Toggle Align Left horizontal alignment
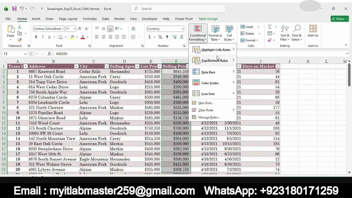The width and height of the screenshot is (352, 198). (97, 37)
